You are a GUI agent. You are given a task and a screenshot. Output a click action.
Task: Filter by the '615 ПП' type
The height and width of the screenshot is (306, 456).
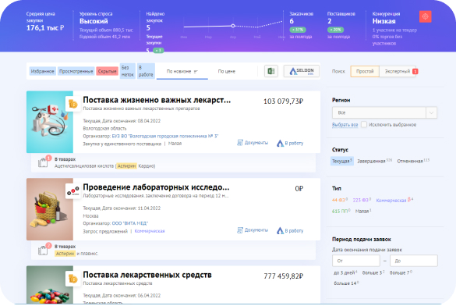coord(341,211)
